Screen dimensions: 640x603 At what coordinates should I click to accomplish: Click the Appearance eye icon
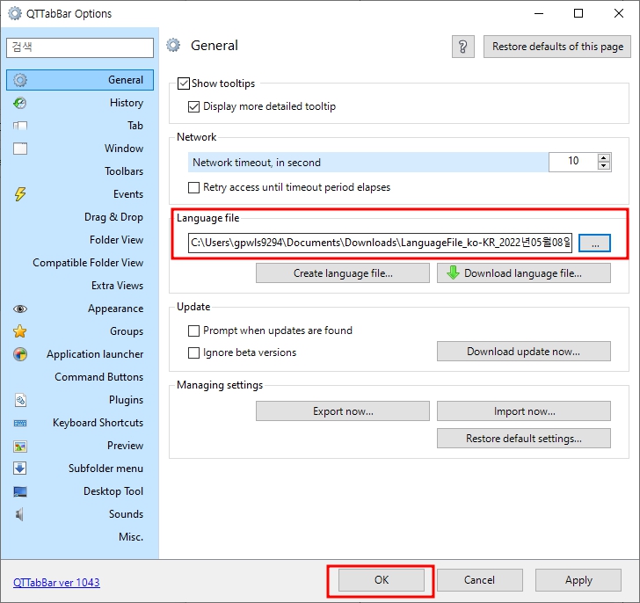(20, 309)
